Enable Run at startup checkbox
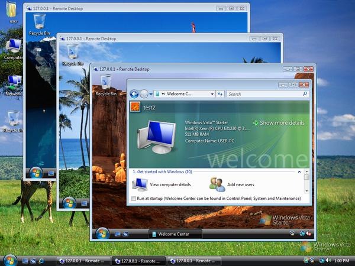The height and width of the screenshot is (266, 355). (x=134, y=199)
